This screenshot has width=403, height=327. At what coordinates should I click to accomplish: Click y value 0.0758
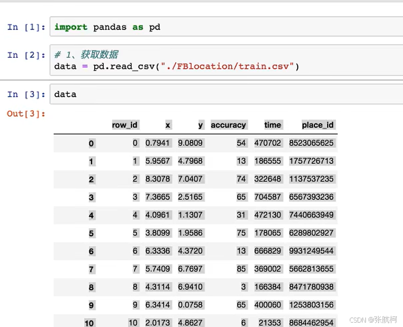pyautogui.click(x=191, y=305)
